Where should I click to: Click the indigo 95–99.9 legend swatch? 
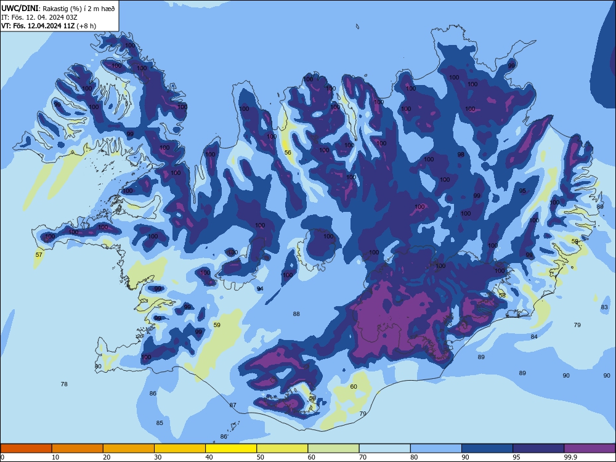pyautogui.click(x=538, y=448)
